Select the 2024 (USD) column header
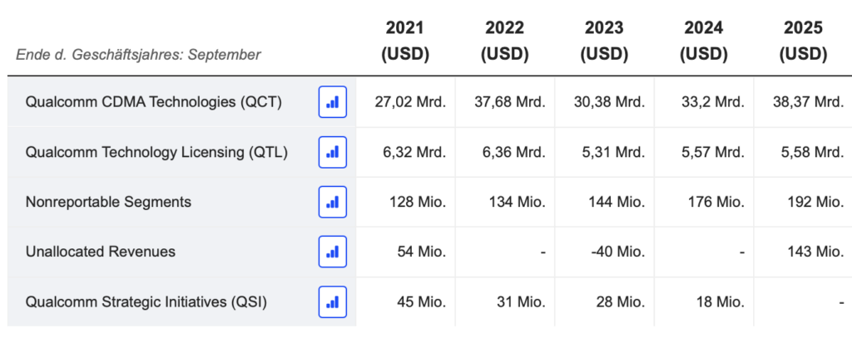 pos(704,41)
